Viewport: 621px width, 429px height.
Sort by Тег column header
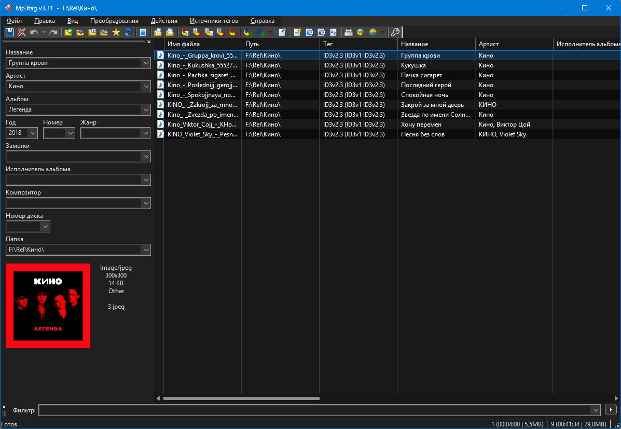pos(358,44)
